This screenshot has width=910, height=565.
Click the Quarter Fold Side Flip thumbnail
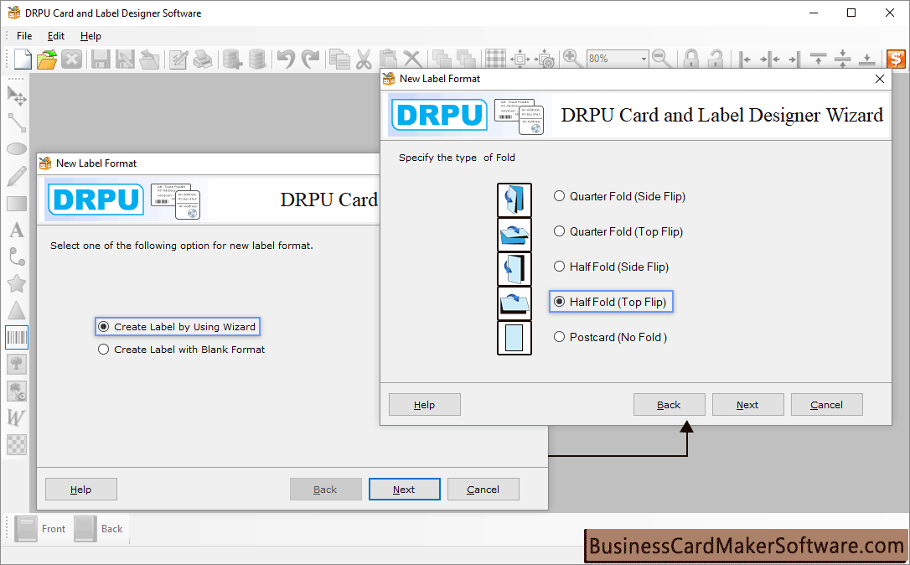point(514,200)
